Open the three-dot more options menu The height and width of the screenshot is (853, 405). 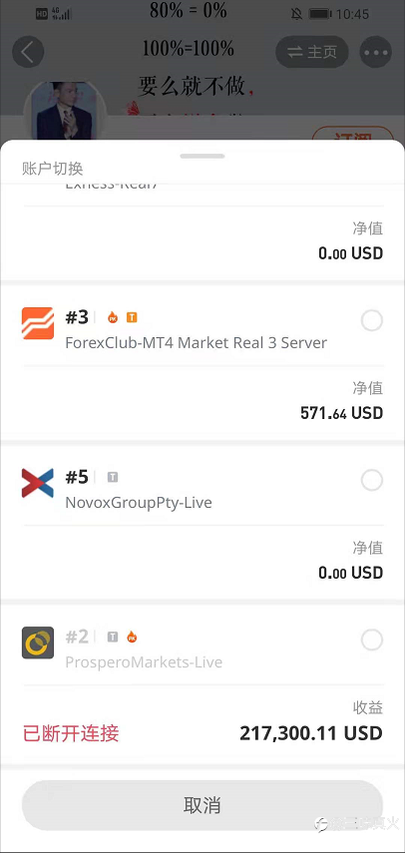[376, 52]
